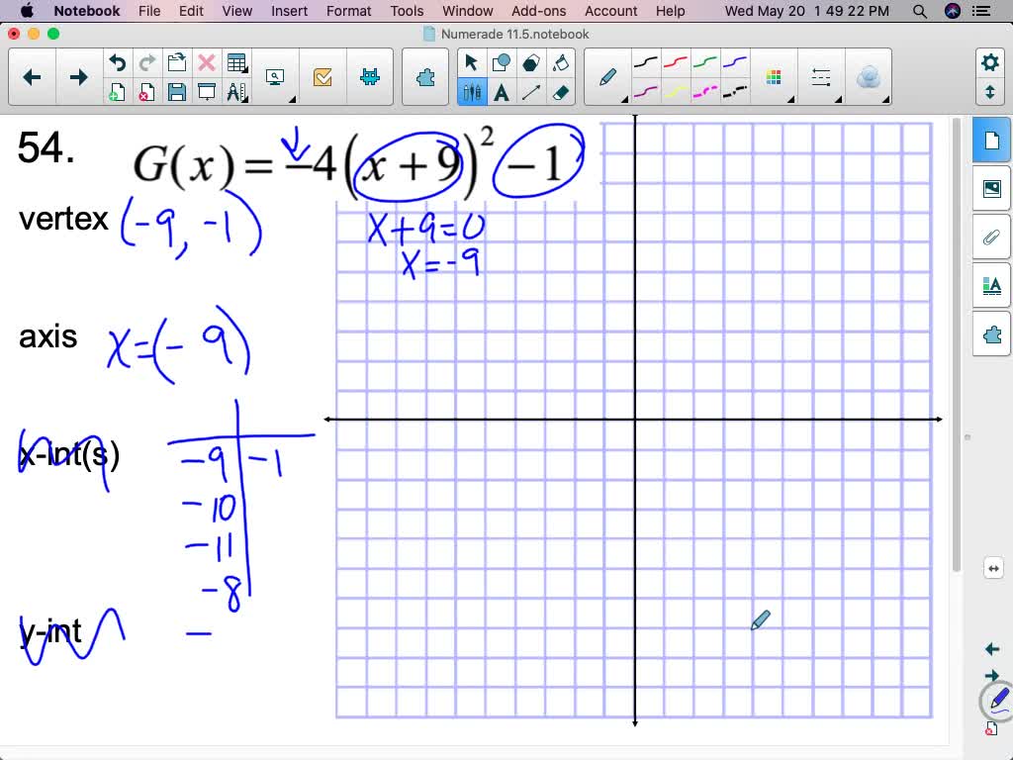Open the Tools menu

pyautogui.click(x=406, y=11)
